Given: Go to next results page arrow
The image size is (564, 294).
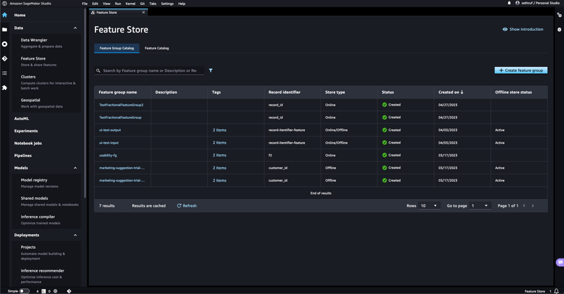Looking at the screenshot, I should (x=533, y=206).
